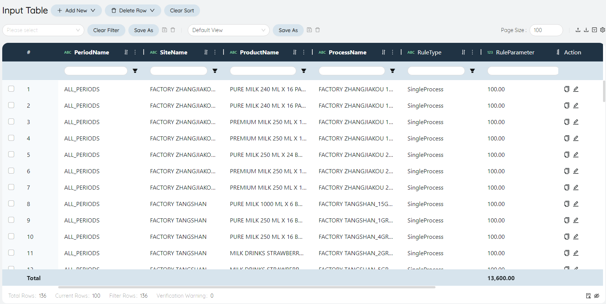The image size is (606, 304).
Task: Click Save As next to Clear Filter
Action: click(x=144, y=30)
